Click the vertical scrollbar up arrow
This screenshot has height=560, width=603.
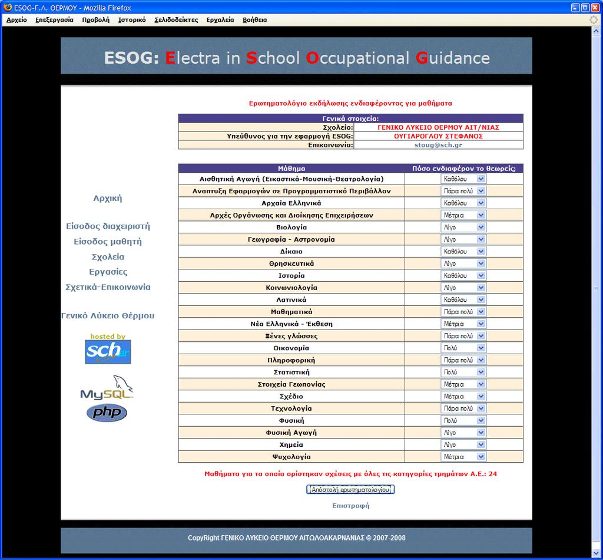pos(596,30)
